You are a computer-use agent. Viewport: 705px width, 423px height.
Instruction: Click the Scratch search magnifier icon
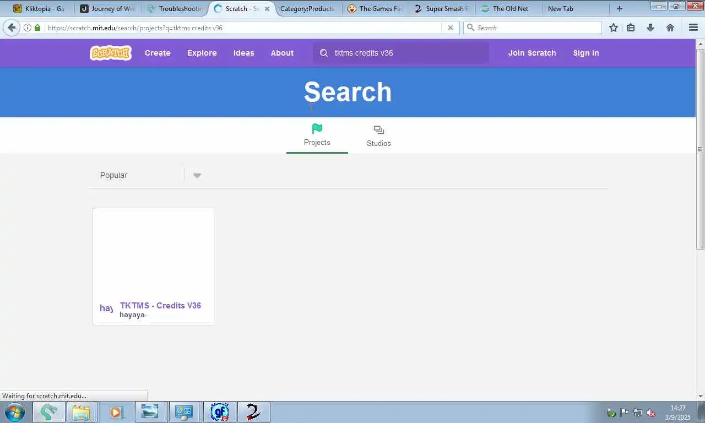click(324, 53)
